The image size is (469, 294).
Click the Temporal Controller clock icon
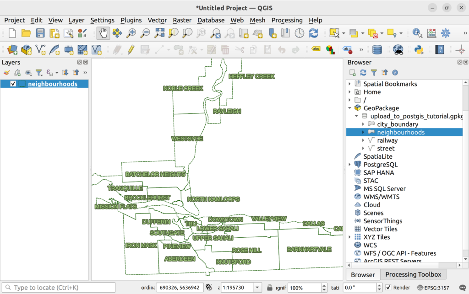299,33
